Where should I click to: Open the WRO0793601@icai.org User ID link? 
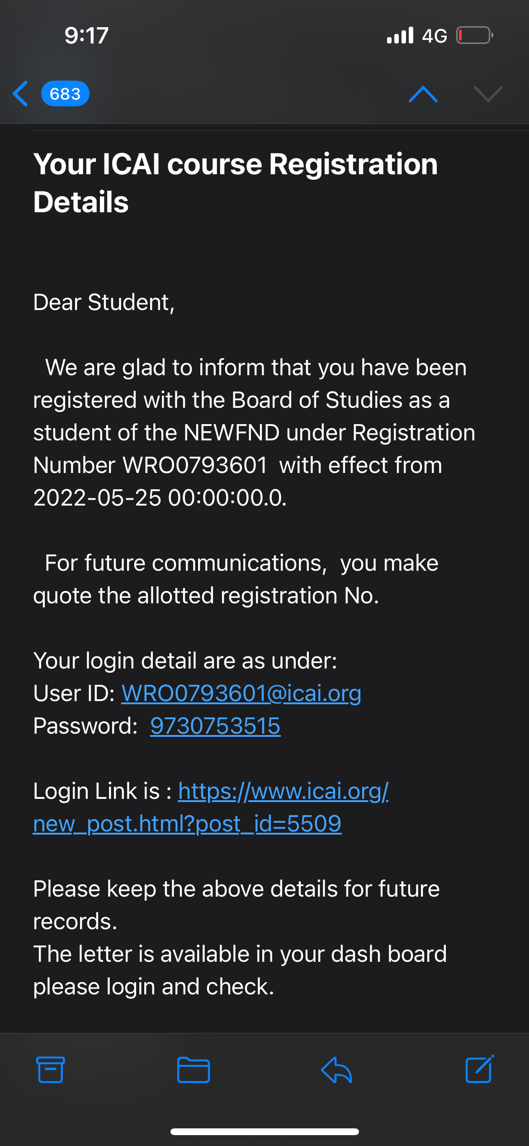[241, 693]
